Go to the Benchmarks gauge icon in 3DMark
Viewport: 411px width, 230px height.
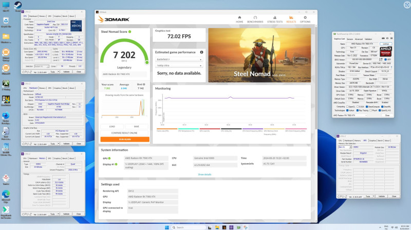255,17
